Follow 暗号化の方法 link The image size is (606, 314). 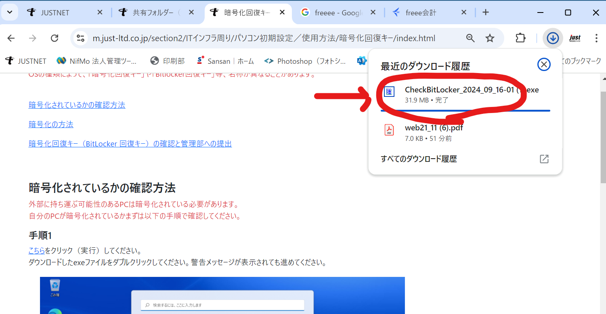pyautogui.click(x=51, y=124)
